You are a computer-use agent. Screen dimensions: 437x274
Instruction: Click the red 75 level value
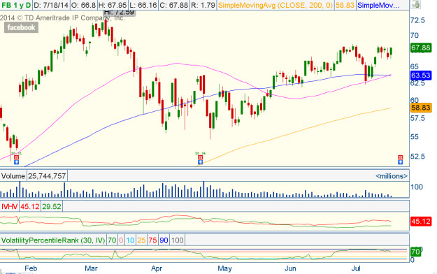[152, 240]
